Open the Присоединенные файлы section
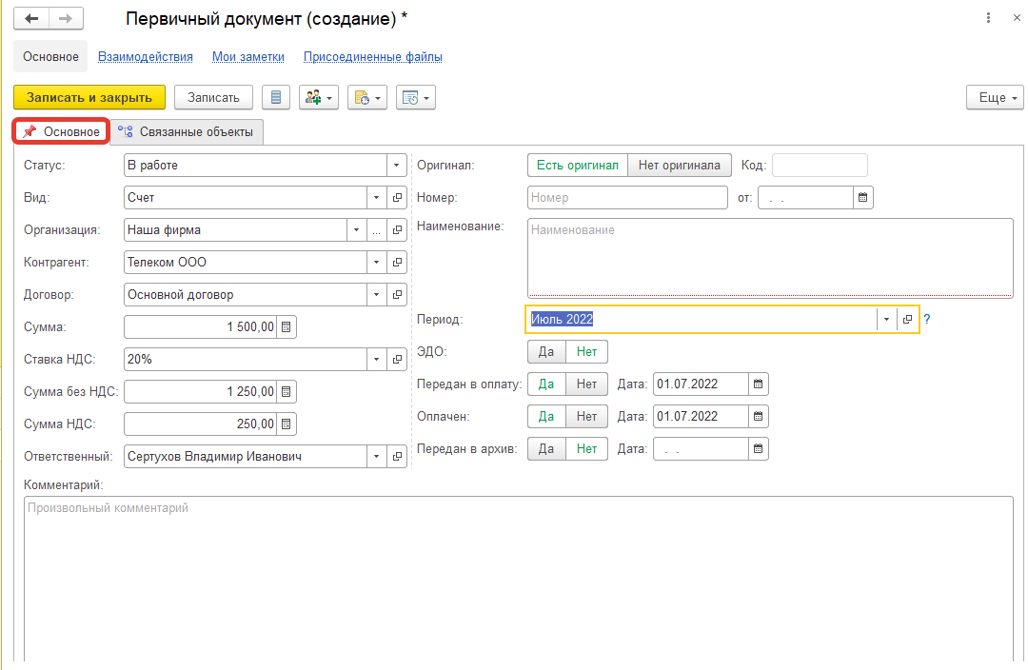This screenshot has width=1028, height=670. [x=372, y=57]
